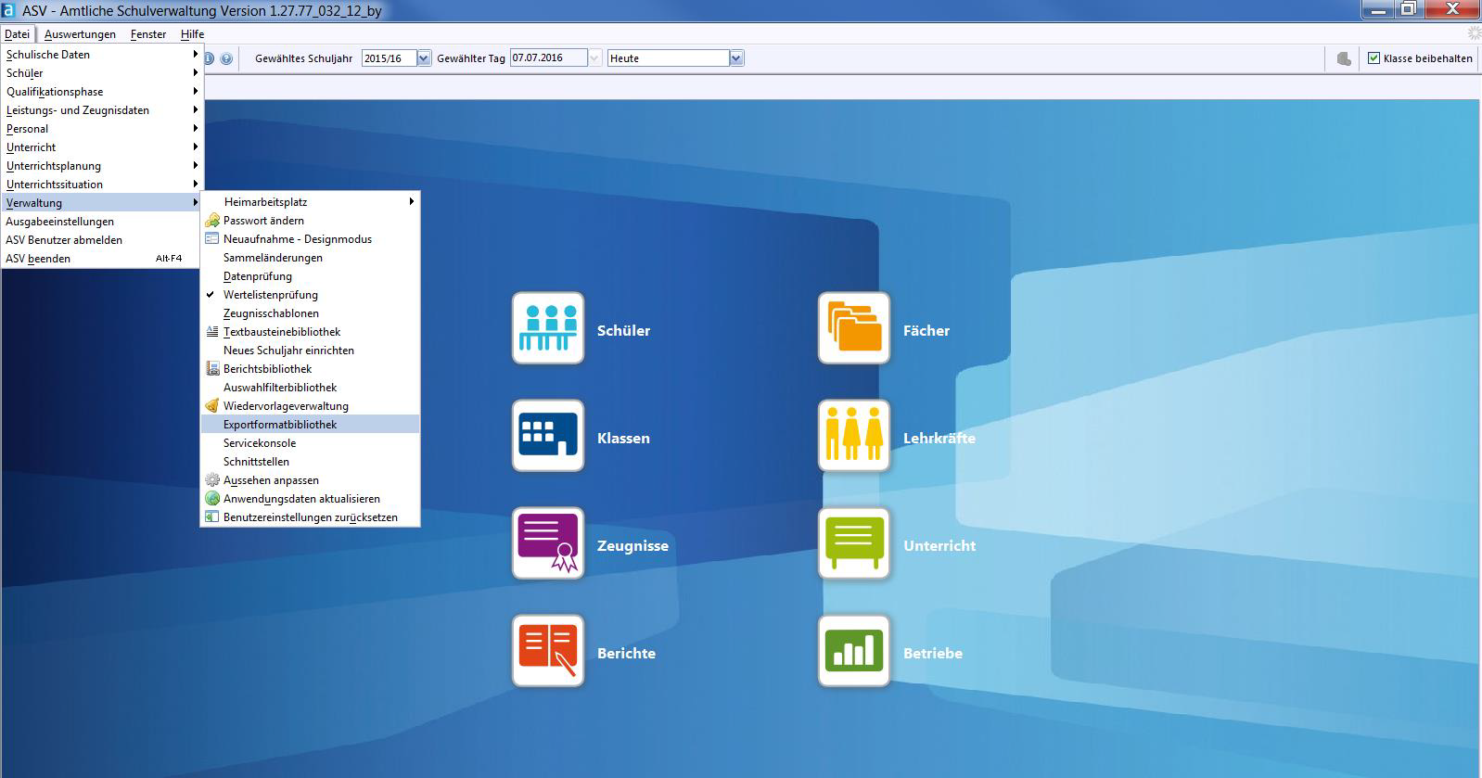Open the Schüler module tile icon
Image resolution: width=1482 pixels, height=778 pixels.
pyautogui.click(x=548, y=328)
